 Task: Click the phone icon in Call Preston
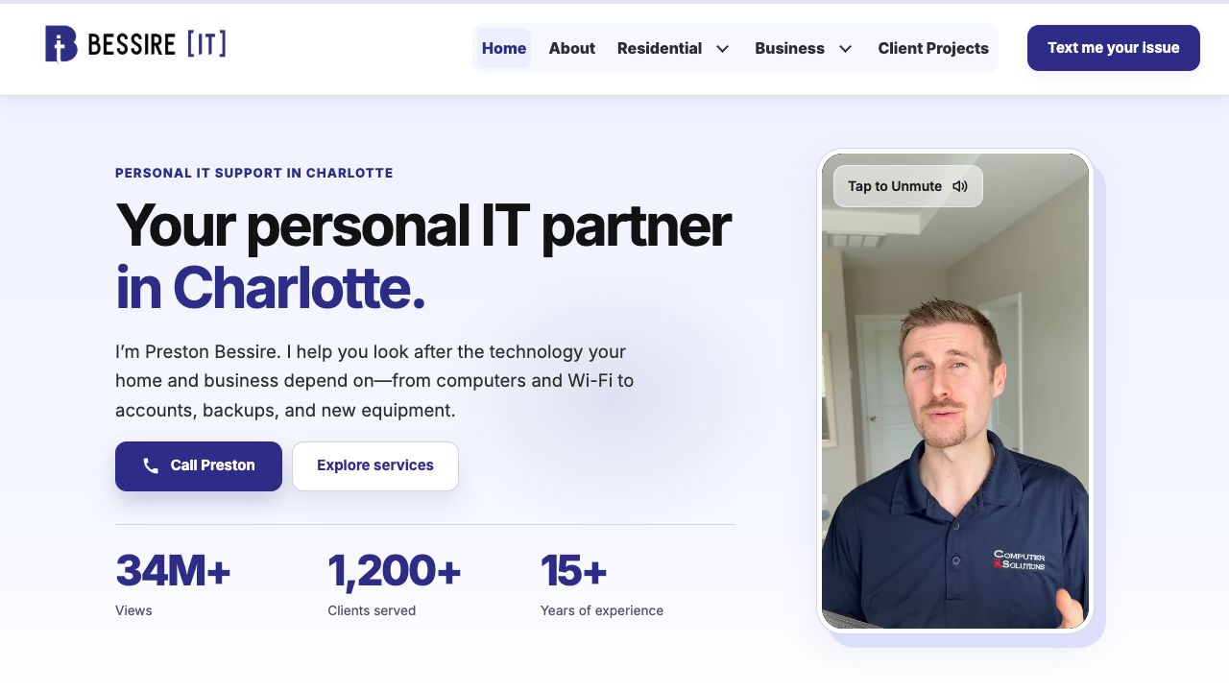coord(151,465)
